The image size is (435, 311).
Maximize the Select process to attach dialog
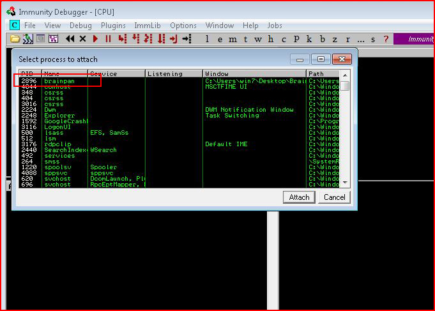321,59
